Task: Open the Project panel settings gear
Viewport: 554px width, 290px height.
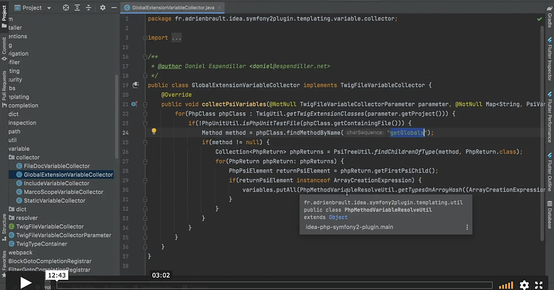Action: (102, 8)
